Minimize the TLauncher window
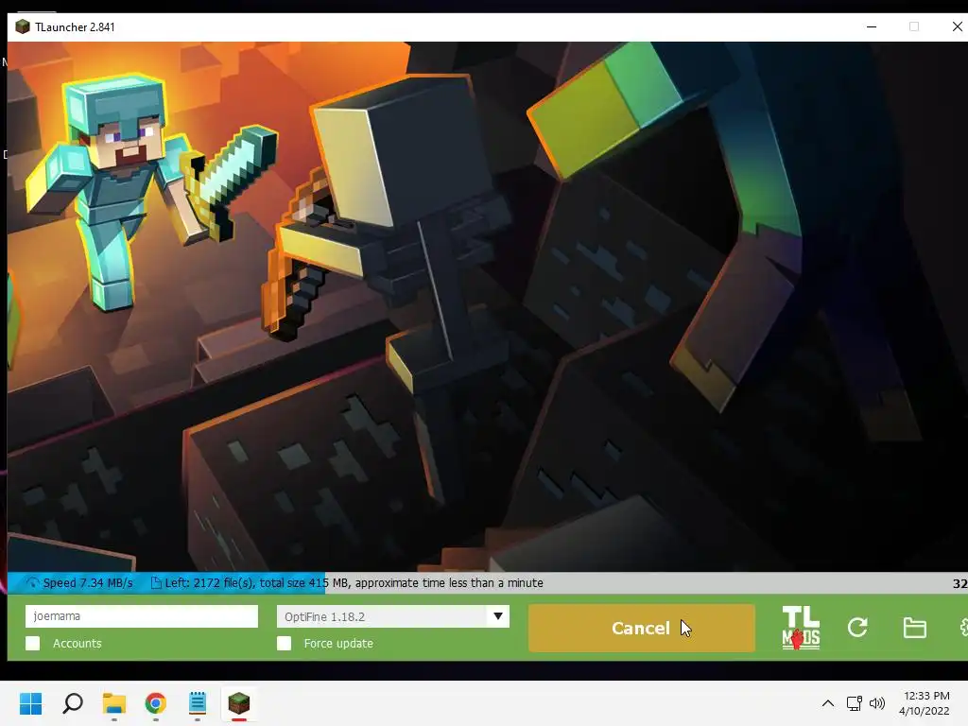Screen dimensions: 968x726 pyautogui.click(x=872, y=26)
